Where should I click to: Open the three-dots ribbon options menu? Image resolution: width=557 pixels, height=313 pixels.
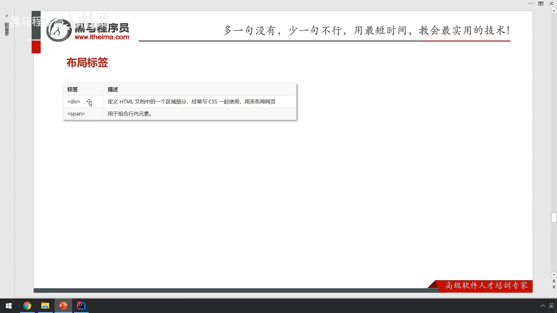531,3
